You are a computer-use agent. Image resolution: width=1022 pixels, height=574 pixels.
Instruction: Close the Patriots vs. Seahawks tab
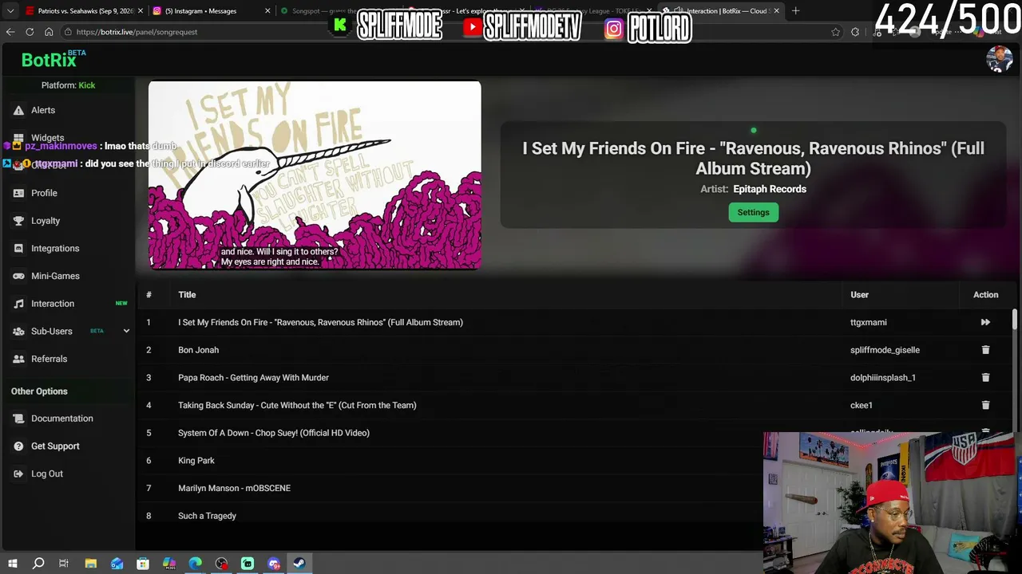point(141,11)
